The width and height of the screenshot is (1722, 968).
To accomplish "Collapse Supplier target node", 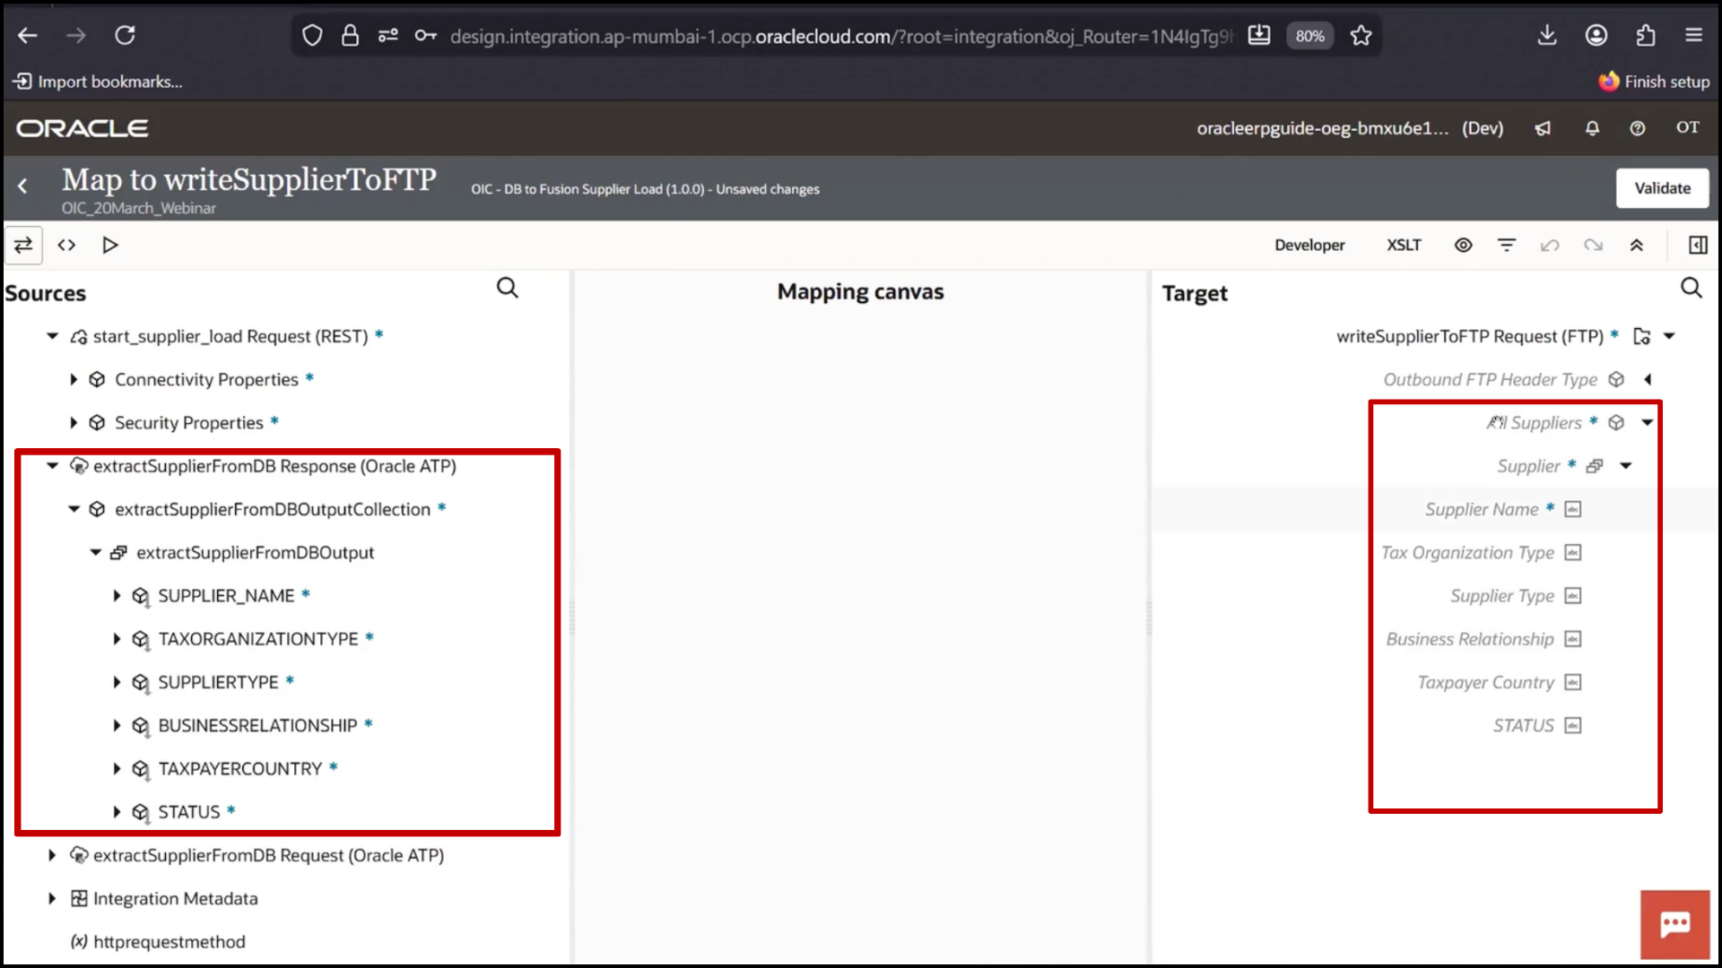I will (x=1626, y=466).
